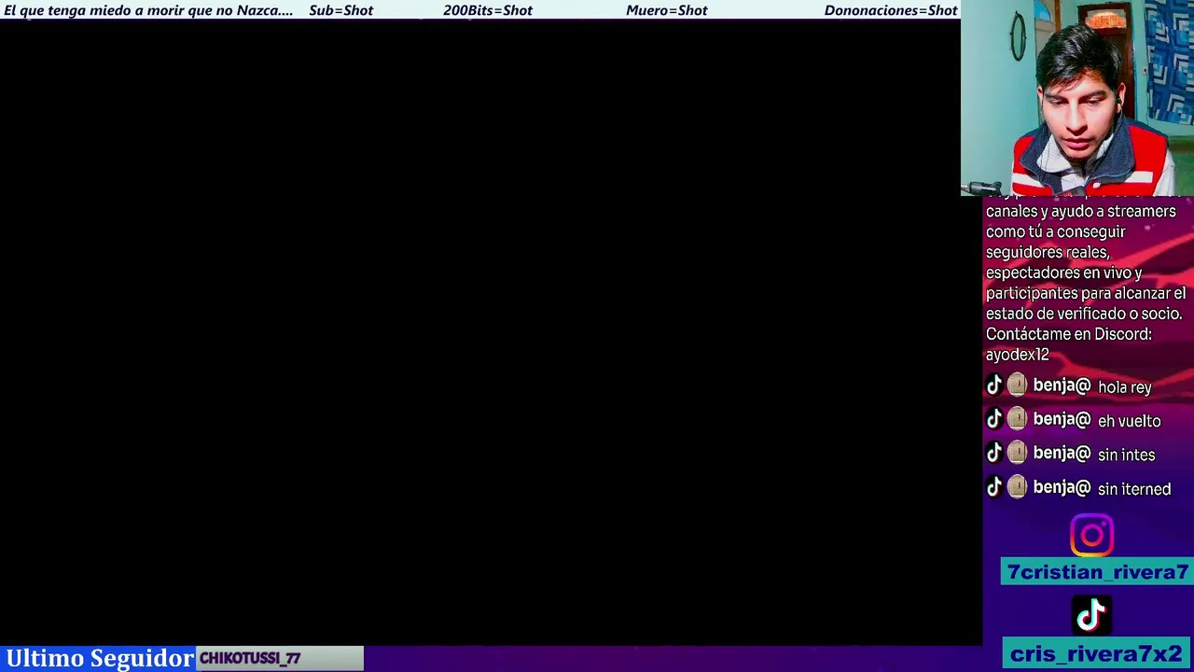Click the '200Bits=Shot' text
The height and width of the screenshot is (672, 1194).
tap(488, 10)
